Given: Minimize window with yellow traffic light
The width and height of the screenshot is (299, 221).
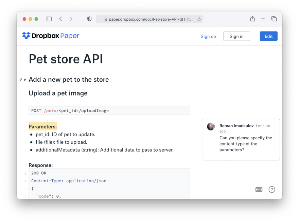Looking at the screenshot, I should 30,19.
